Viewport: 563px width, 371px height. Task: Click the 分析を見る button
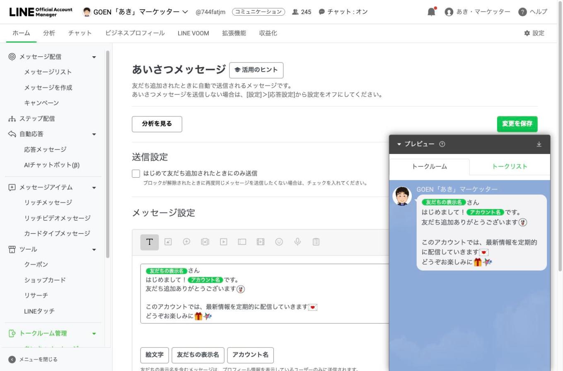(x=157, y=124)
